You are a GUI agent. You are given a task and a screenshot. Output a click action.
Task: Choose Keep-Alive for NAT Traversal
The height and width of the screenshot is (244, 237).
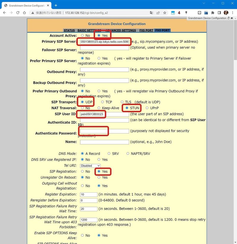coord(99,108)
